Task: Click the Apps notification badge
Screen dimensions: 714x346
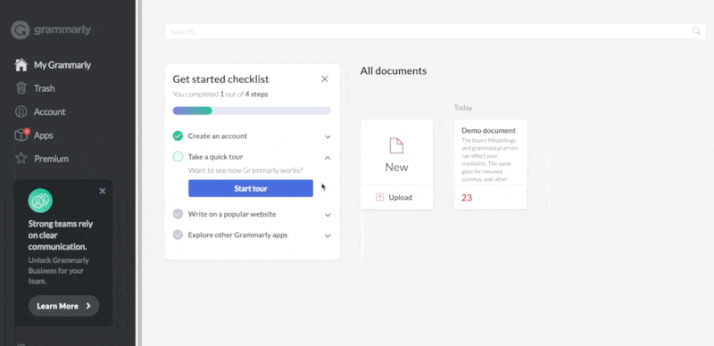Action: point(27,131)
